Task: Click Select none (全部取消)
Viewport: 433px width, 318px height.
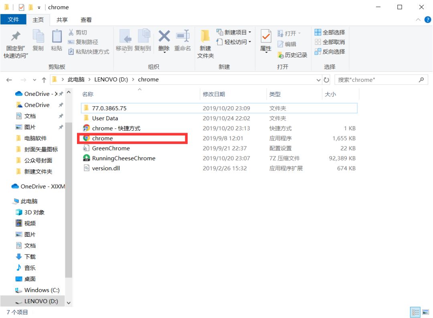Action: (330, 42)
